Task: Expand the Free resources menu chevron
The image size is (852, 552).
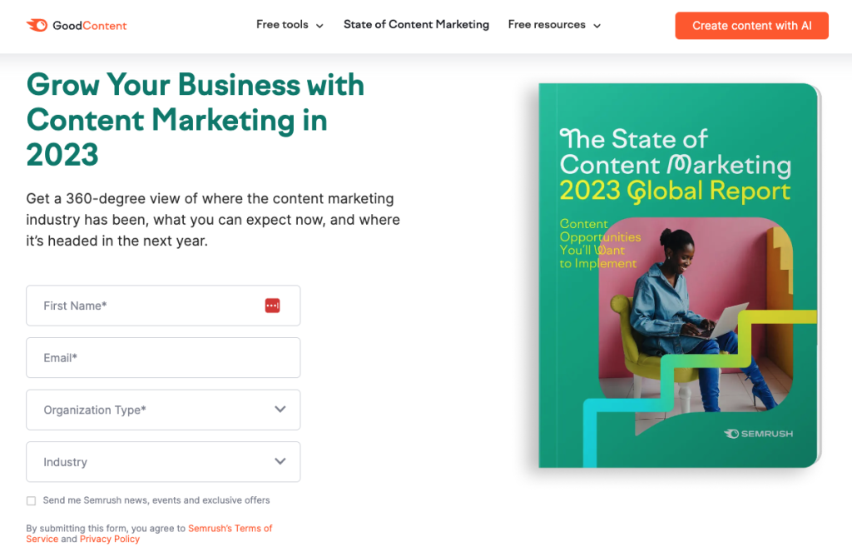Action: [597, 26]
